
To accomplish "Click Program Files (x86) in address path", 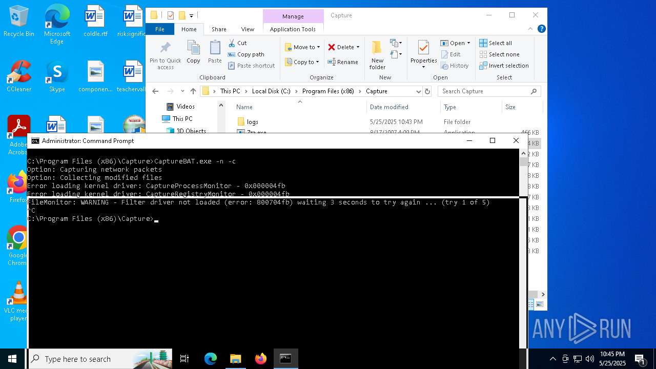I will point(328,91).
